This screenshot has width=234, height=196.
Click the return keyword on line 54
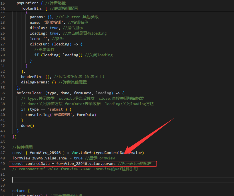[x=19, y=191]
